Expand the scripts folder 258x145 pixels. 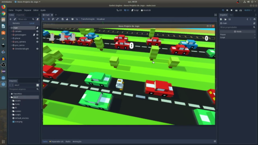click(11, 114)
